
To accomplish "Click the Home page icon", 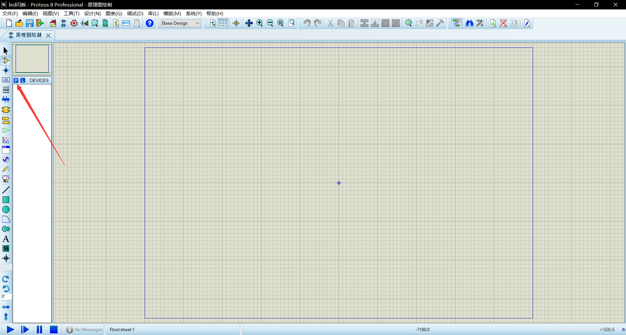I will tap(53, 23).
